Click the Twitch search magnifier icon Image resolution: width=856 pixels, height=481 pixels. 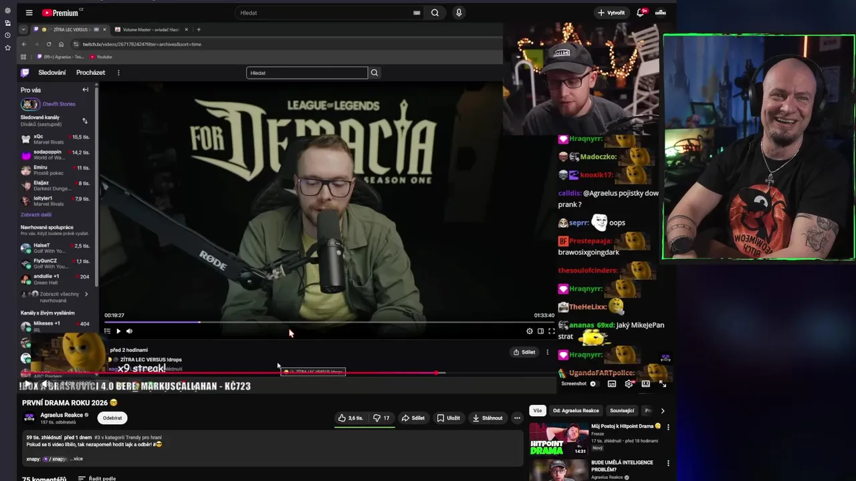click(374, 73)
